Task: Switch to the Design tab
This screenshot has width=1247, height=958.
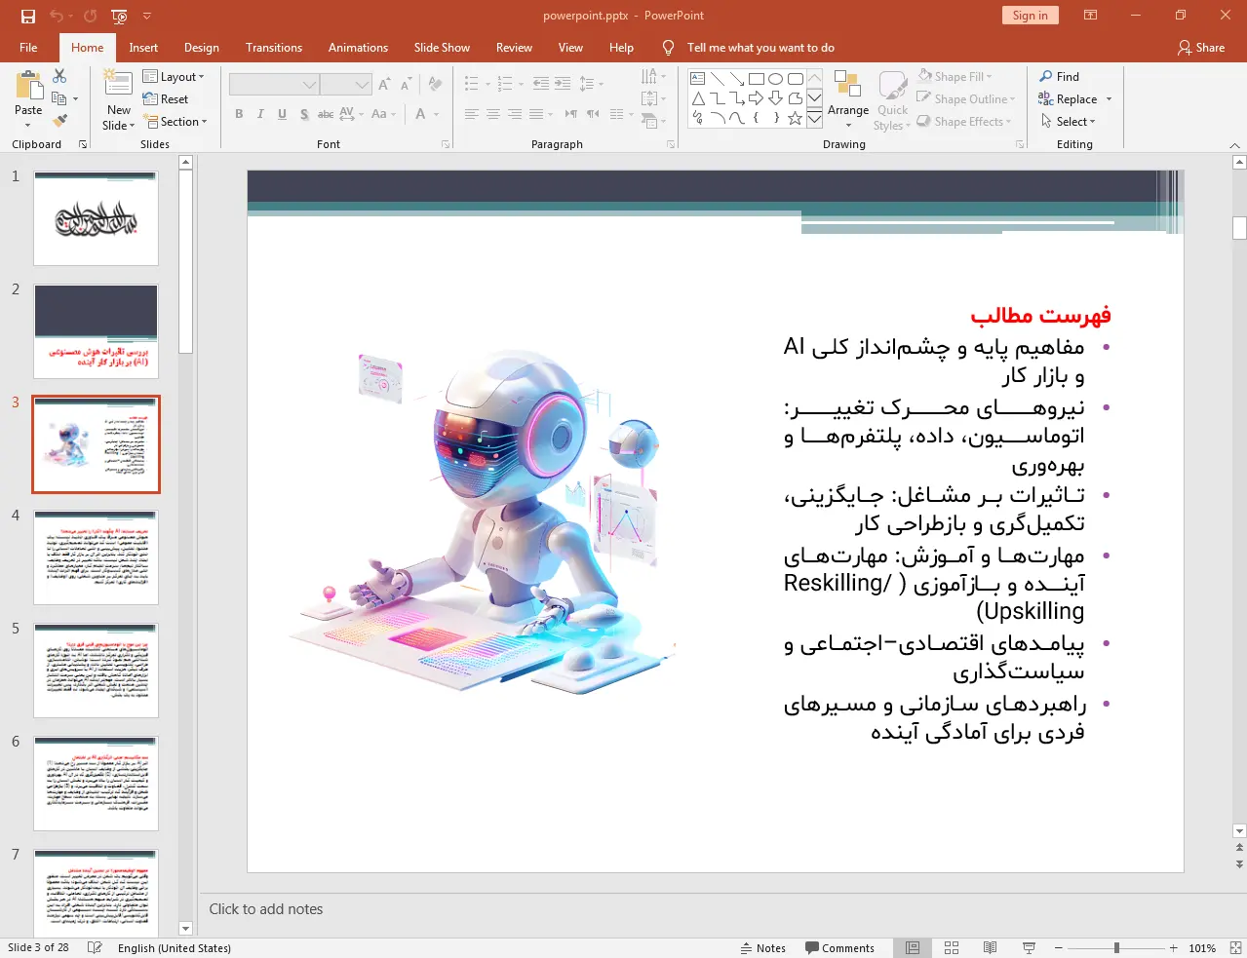Action: point(202,47)
